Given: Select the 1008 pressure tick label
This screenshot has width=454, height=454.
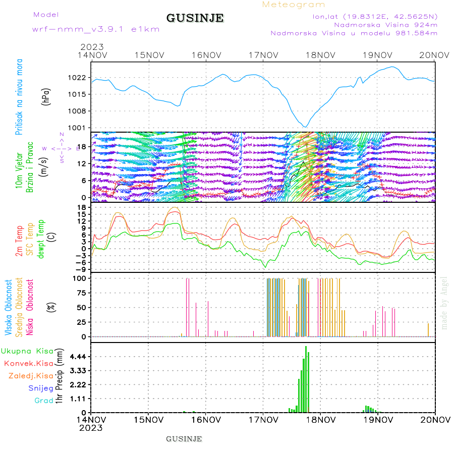Looking at the screenshot, I should pos(77,111).
